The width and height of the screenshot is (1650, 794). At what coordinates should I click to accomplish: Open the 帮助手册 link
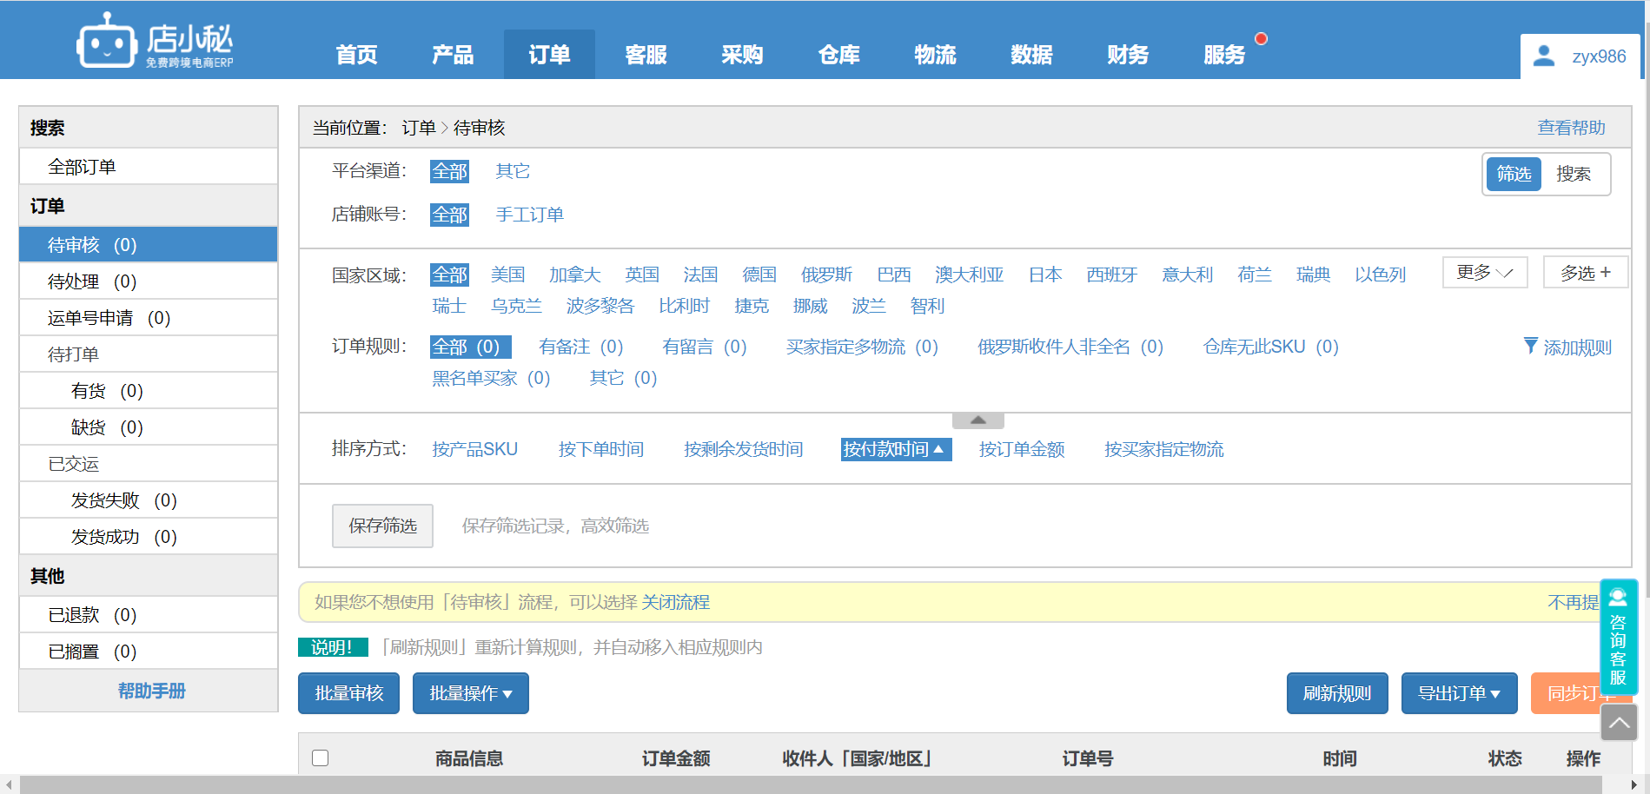(152, 691)
